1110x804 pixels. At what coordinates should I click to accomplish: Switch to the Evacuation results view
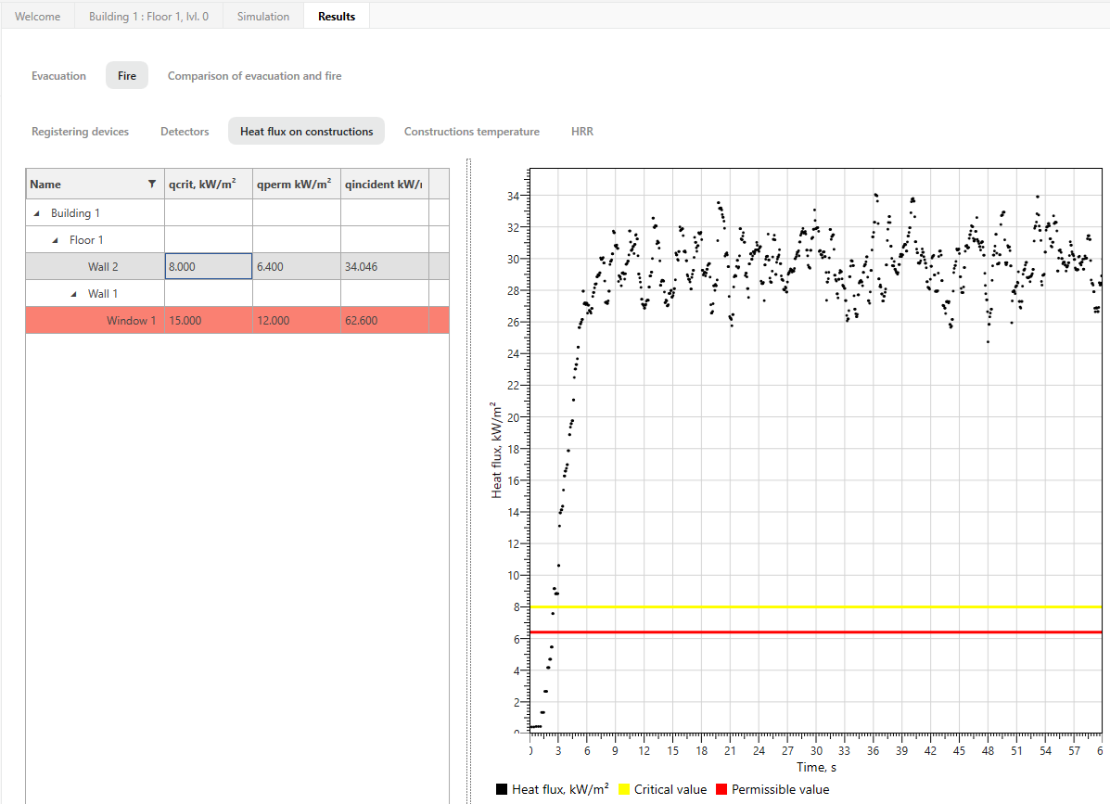[x=58, y=75]
